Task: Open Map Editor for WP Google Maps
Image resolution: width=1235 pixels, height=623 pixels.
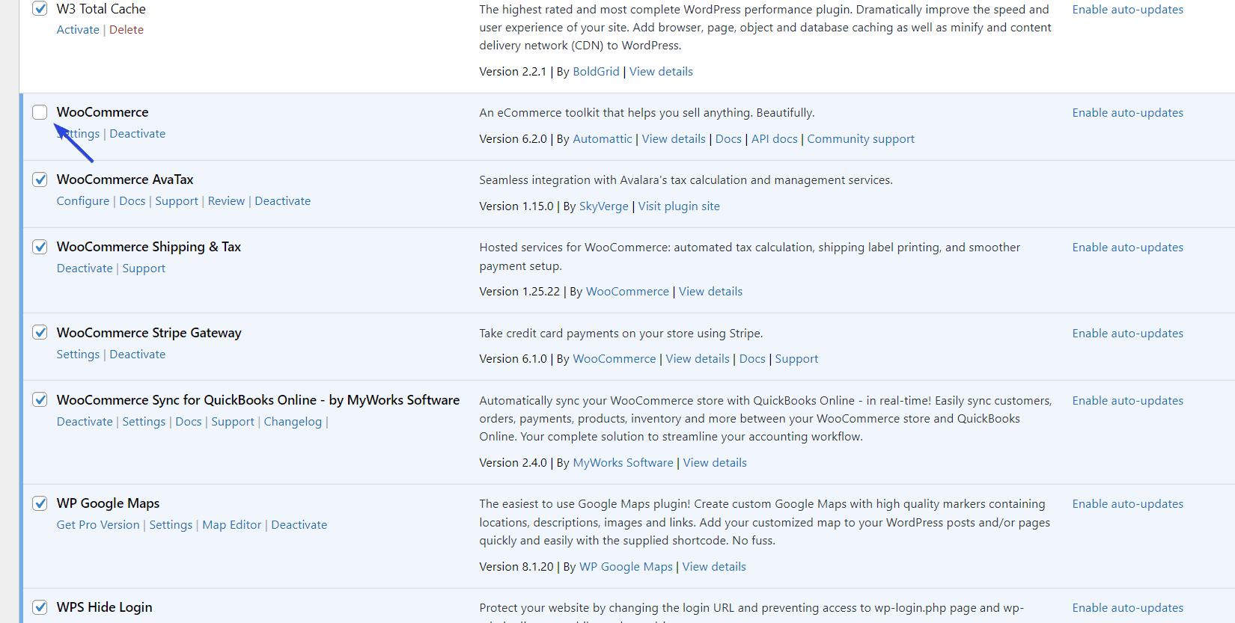Action: [x=231, y=525]
